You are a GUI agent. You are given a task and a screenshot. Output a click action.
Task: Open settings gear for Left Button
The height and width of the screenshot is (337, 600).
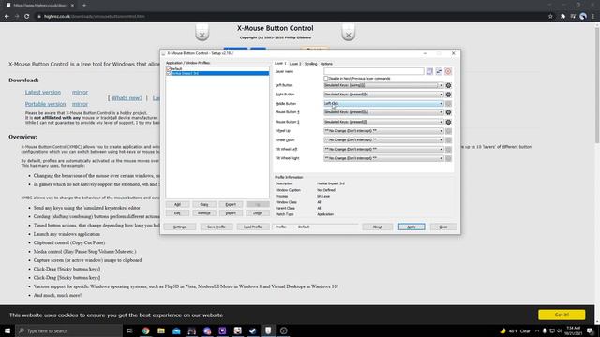click(x=448, y=85)
